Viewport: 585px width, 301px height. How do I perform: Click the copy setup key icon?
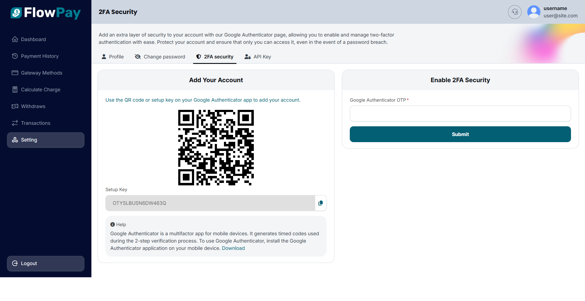pyautogui.click(x=321, y=203)
